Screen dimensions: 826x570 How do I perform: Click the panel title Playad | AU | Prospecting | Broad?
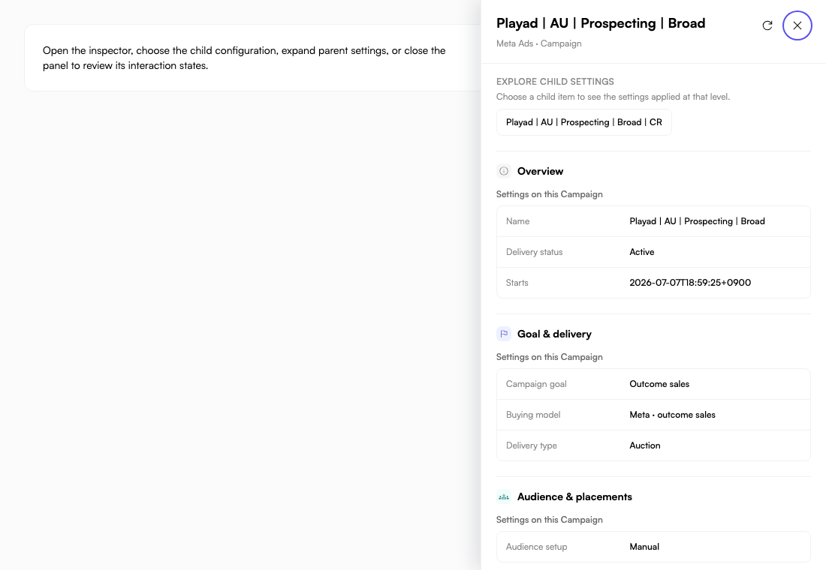(601, 23)
